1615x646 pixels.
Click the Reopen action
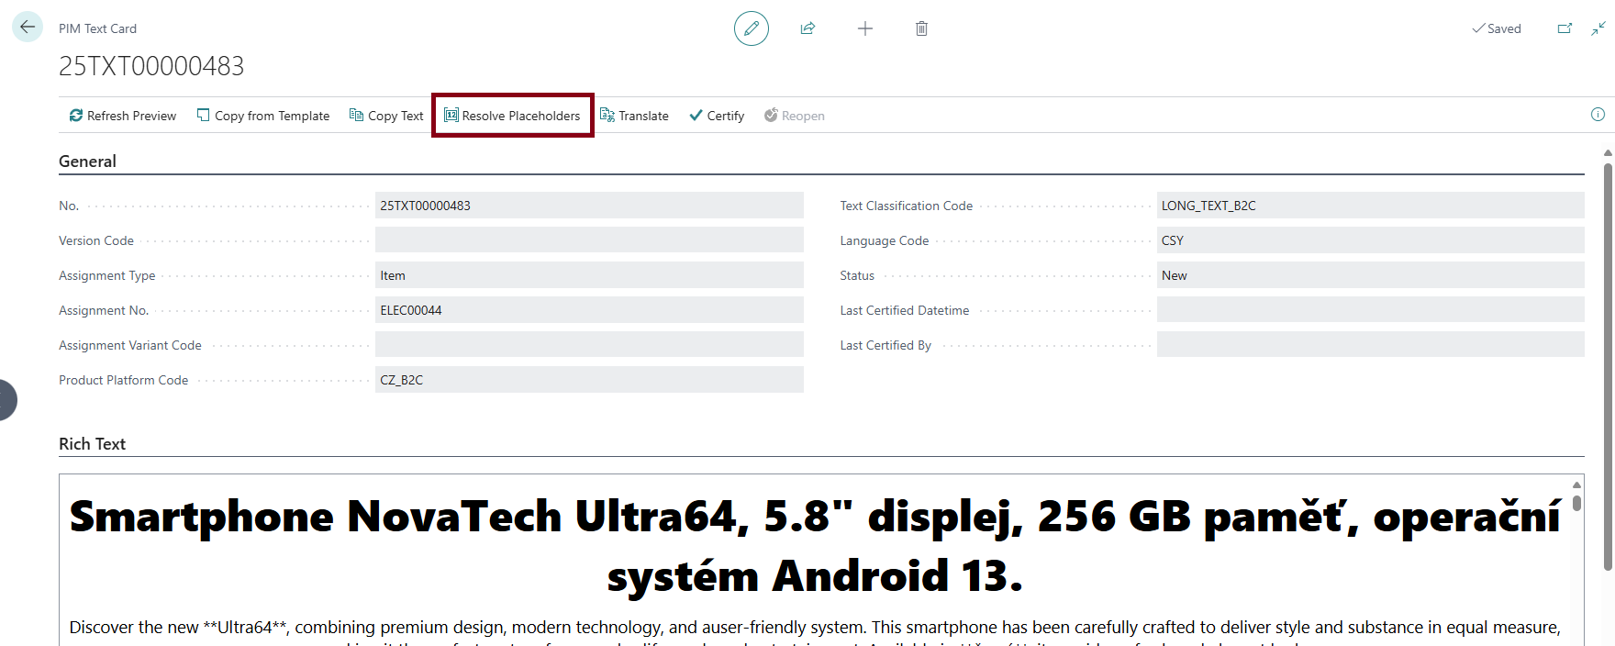[x=795, y=116]
